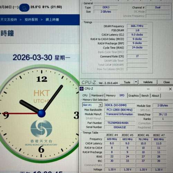
Task: Click the Week/Year value 39 / 15
Action: (x=163, y=115)
